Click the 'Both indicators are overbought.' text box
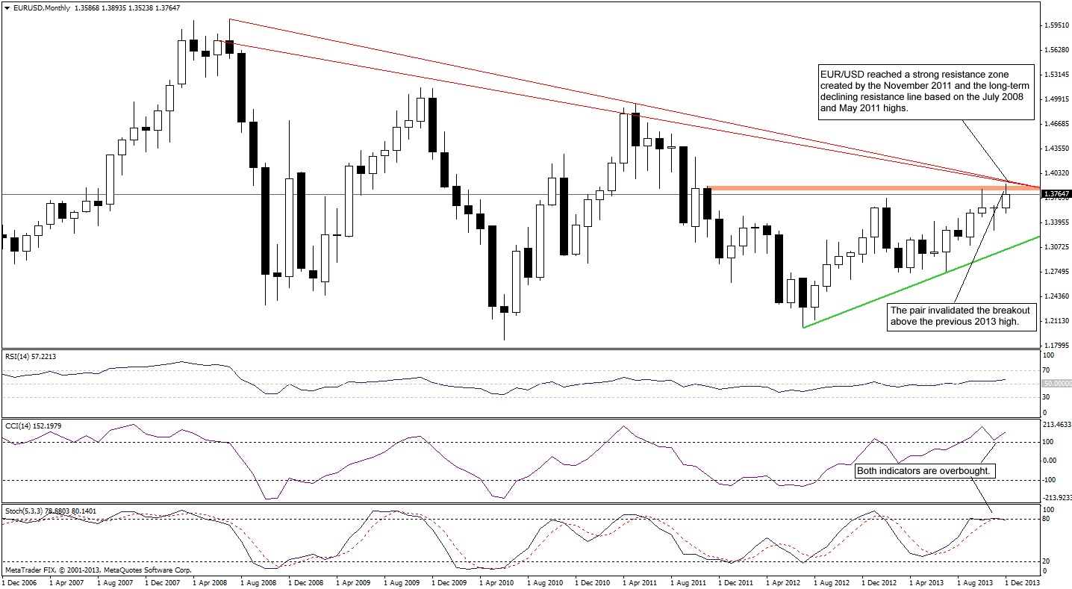Viewport: 1072px width, 589px height. 924,471
